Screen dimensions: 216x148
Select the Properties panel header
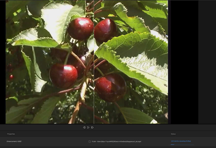(x=11, y=134)
